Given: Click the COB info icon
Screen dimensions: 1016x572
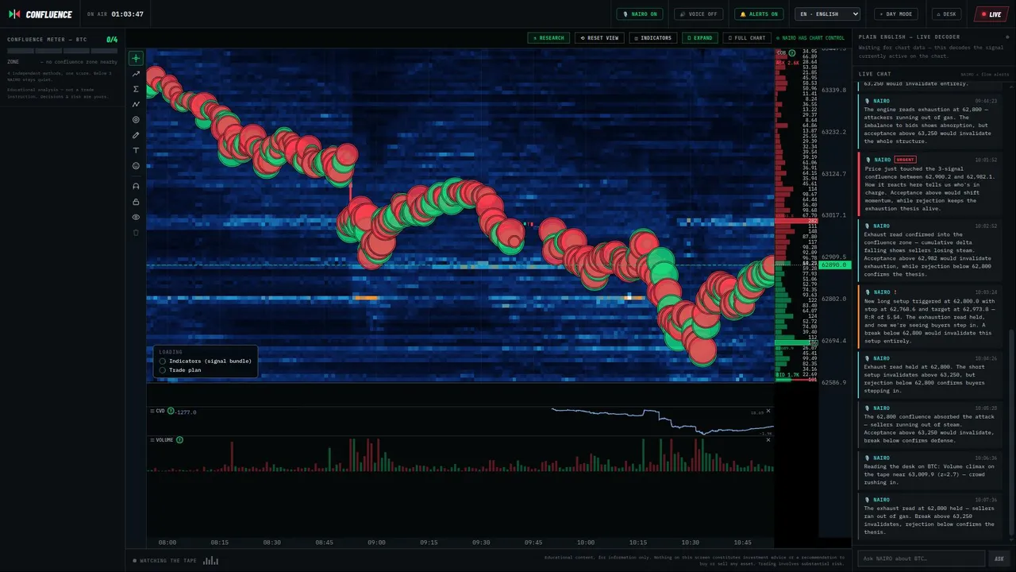Looking at the screenshot, I should point(792,52).
